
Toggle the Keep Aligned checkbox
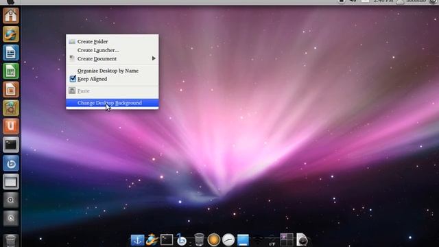tap(73, 79)
